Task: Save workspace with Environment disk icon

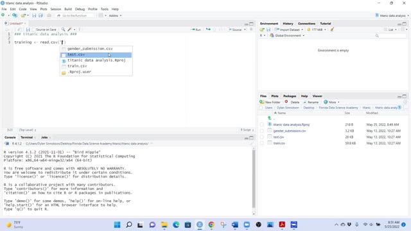Action: [x=268, y=30]
